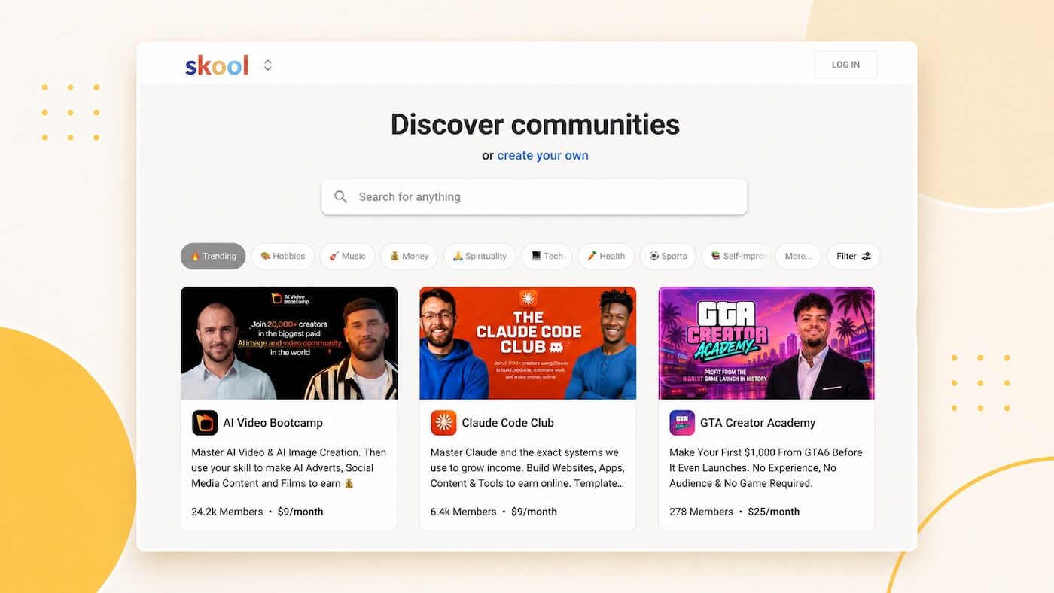Focus the 'Search for anything' field
The width and height of the screenshot is (1054, 593).
pos(535,196)
